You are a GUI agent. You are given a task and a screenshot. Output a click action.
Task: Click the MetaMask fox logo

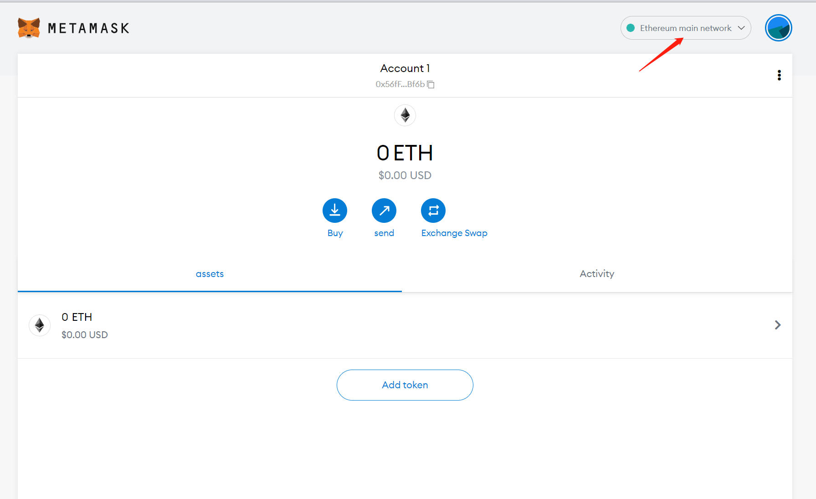click(29, 28)
